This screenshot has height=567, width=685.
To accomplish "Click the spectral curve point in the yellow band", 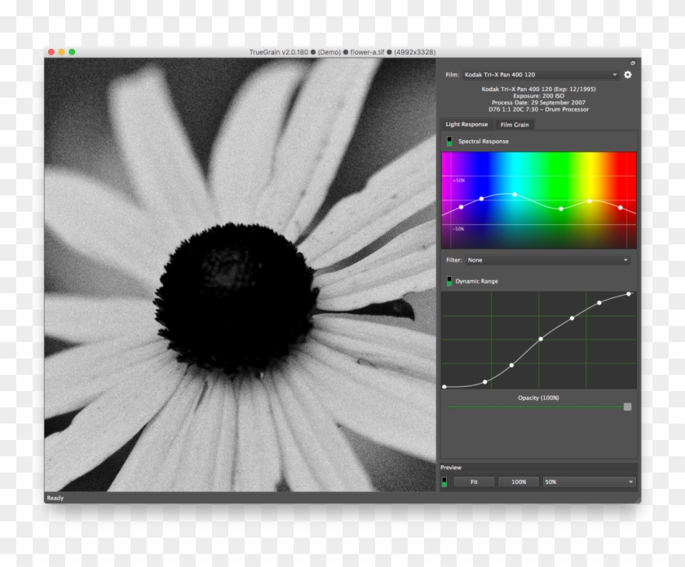I will click(589, 200).
